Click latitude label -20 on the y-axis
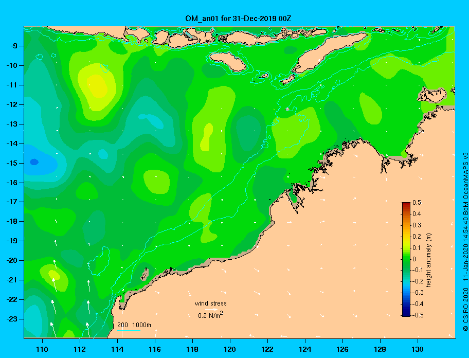Viewport: 469px width, 358px height. coord(12,260)
